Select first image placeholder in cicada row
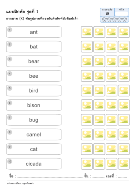This screenshot has width=137, height=193. 87,164
